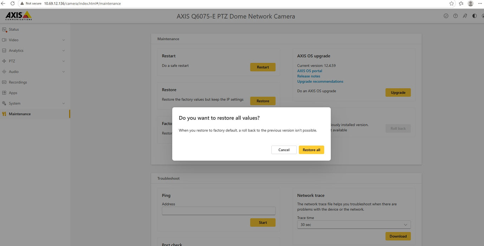Click the AXIS Q6075-E PTZ Dome Network Camera title
484x246 pixels.
tap(236, 16)
